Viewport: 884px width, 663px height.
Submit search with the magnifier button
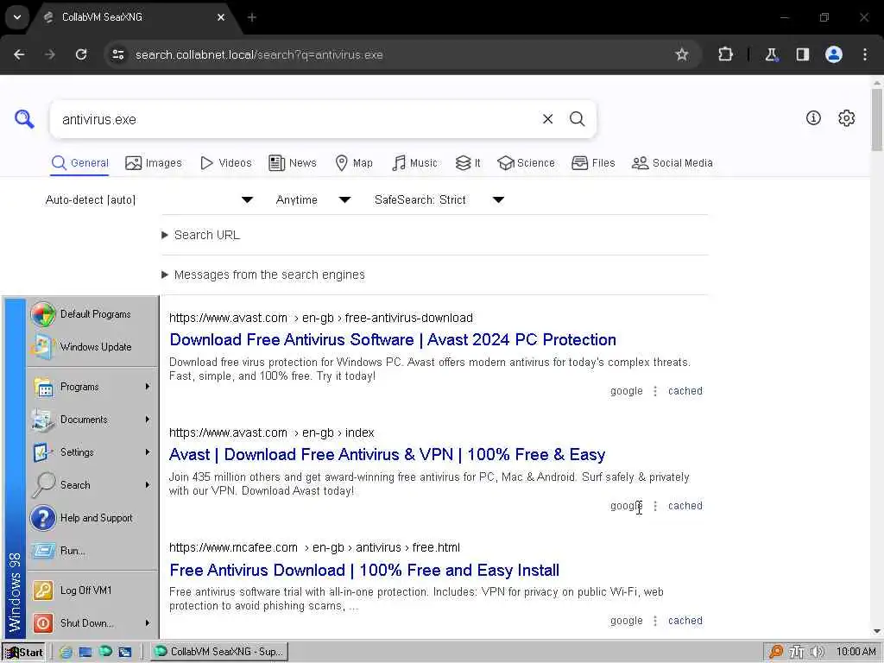[577, 119]
